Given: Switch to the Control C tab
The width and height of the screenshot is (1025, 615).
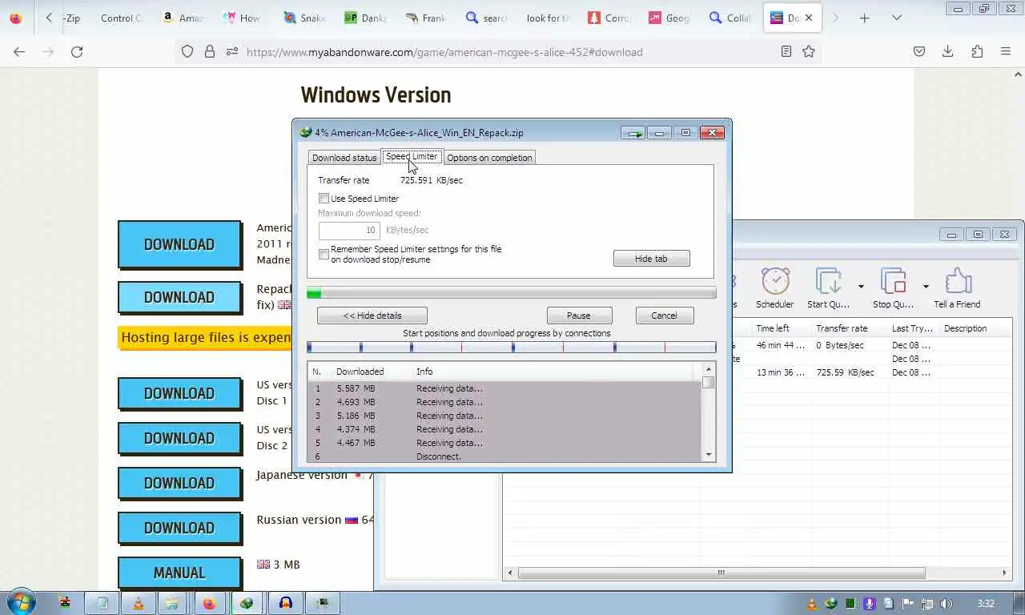Looking at the screenshot, I should [120, 18].
